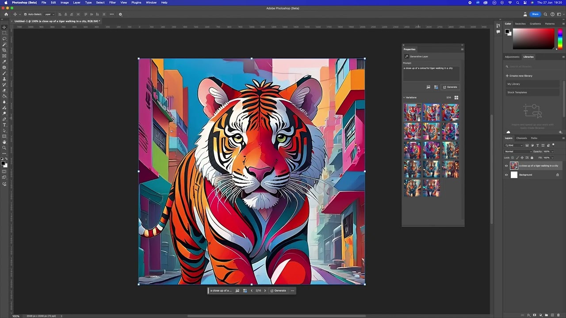This screenshot has height=318, width=566.
Task: Click Generate button in Properties panel
Action: point(450,87)
